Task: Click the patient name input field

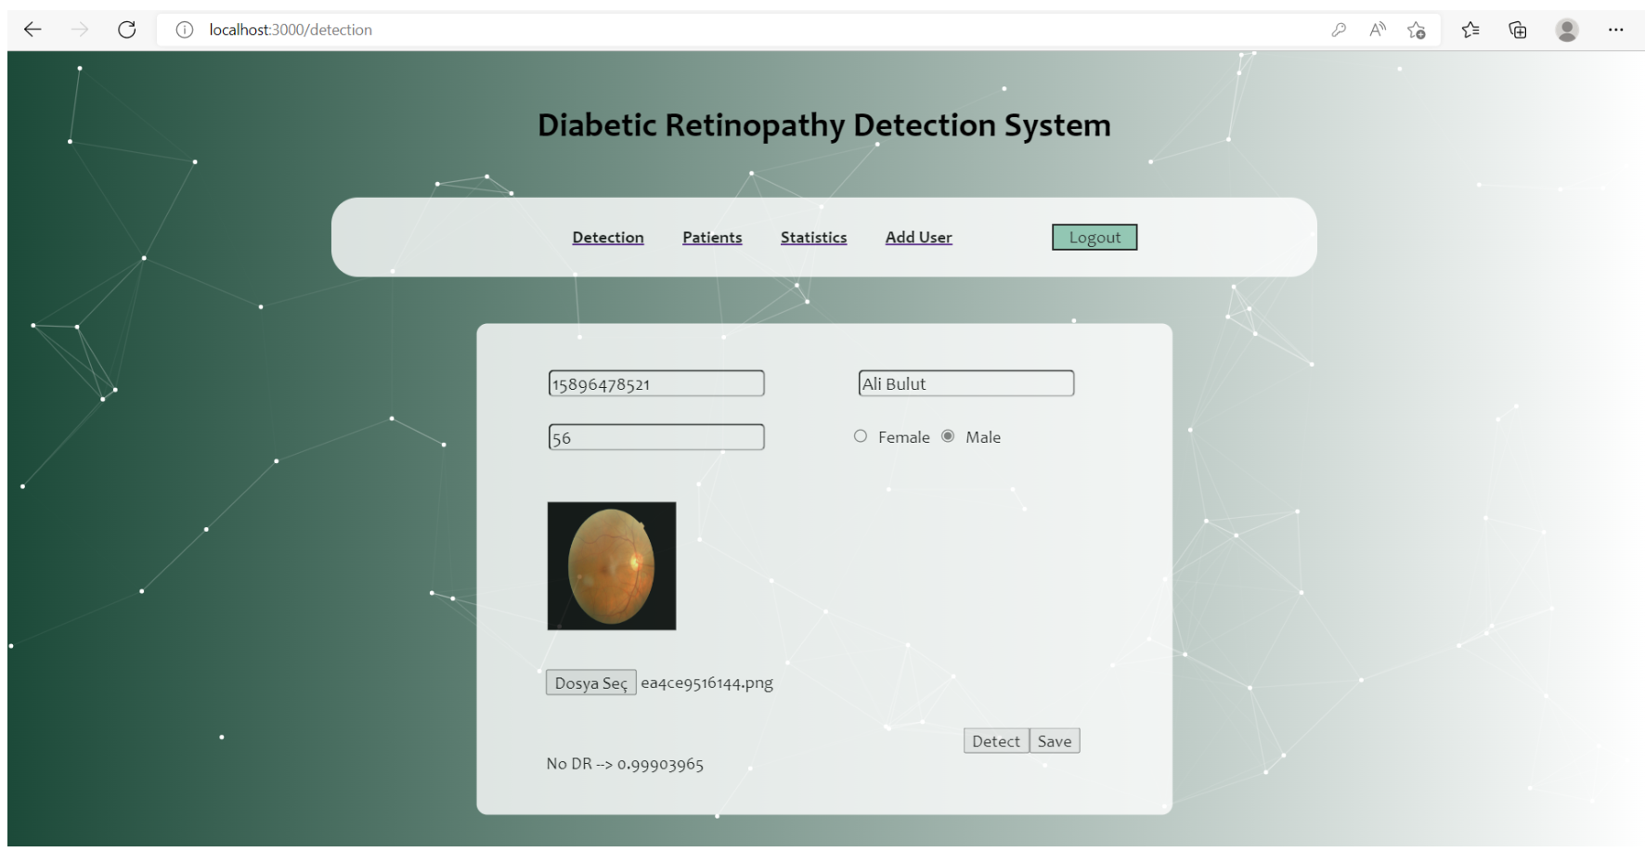Action: tap(965, 382)
